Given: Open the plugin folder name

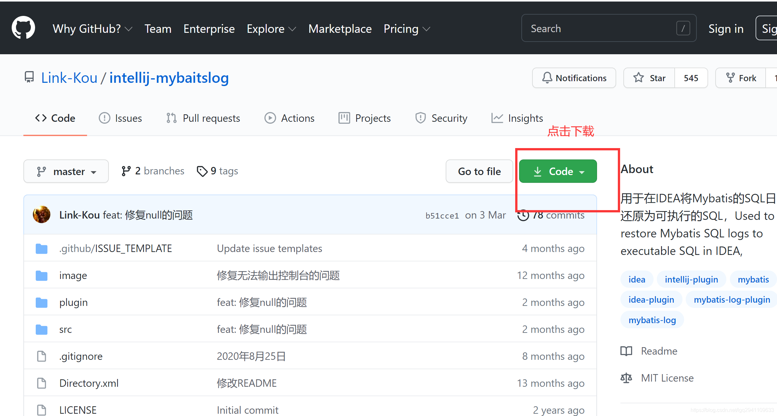Looking at the screenshot, I should 73,303.
